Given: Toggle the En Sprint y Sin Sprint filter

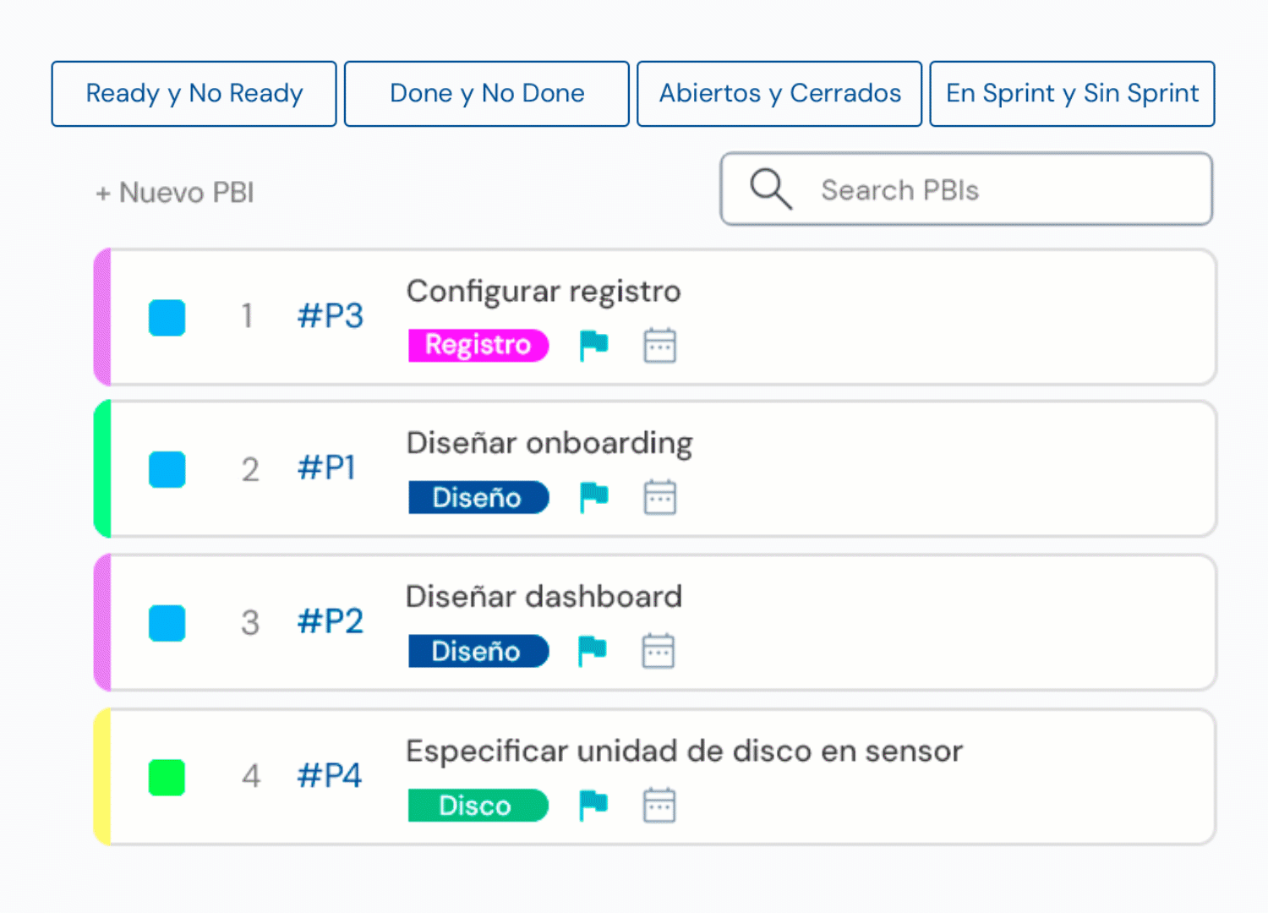Looking at the screenshot, I should (x=1072, y=94).
